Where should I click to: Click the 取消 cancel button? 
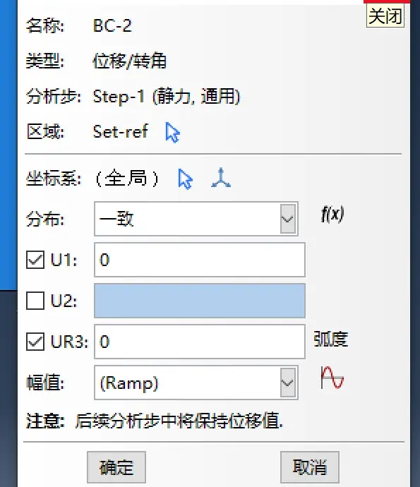310,467
